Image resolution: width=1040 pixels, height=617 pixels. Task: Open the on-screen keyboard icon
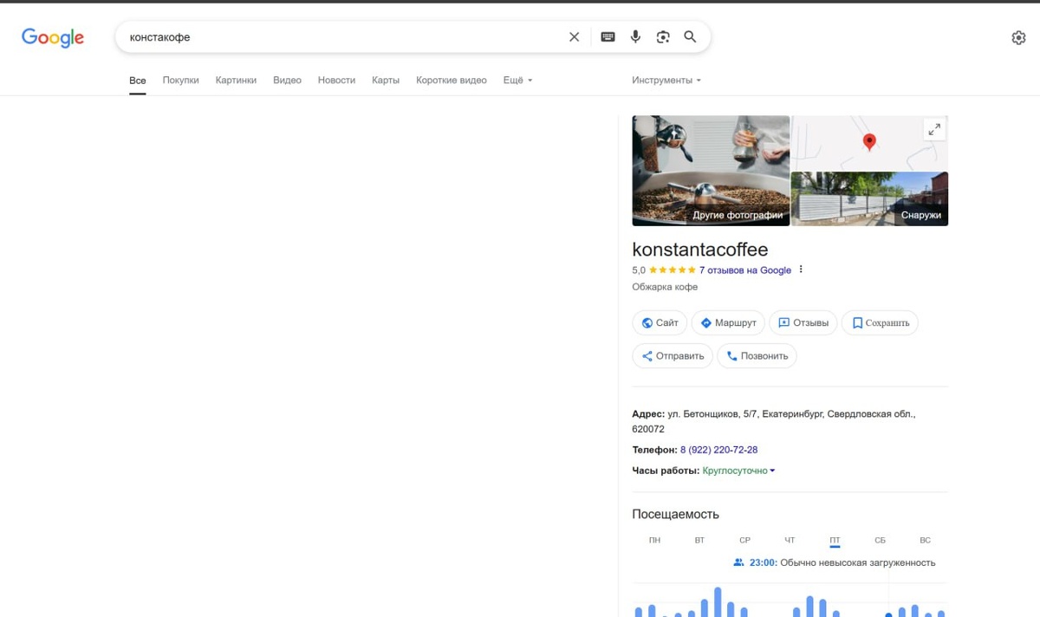pos(608,37)
